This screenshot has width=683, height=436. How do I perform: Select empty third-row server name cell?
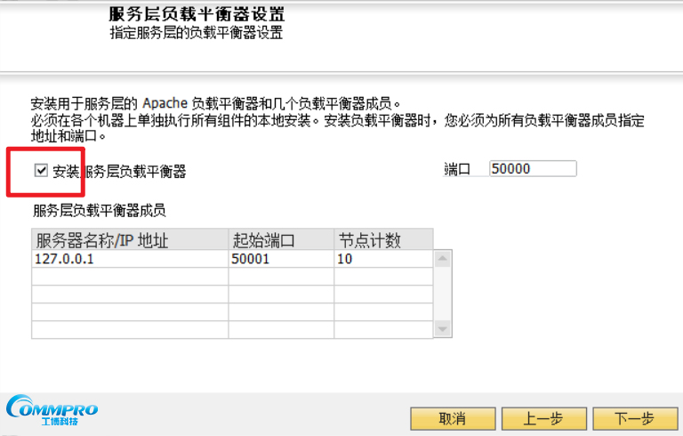129,295
